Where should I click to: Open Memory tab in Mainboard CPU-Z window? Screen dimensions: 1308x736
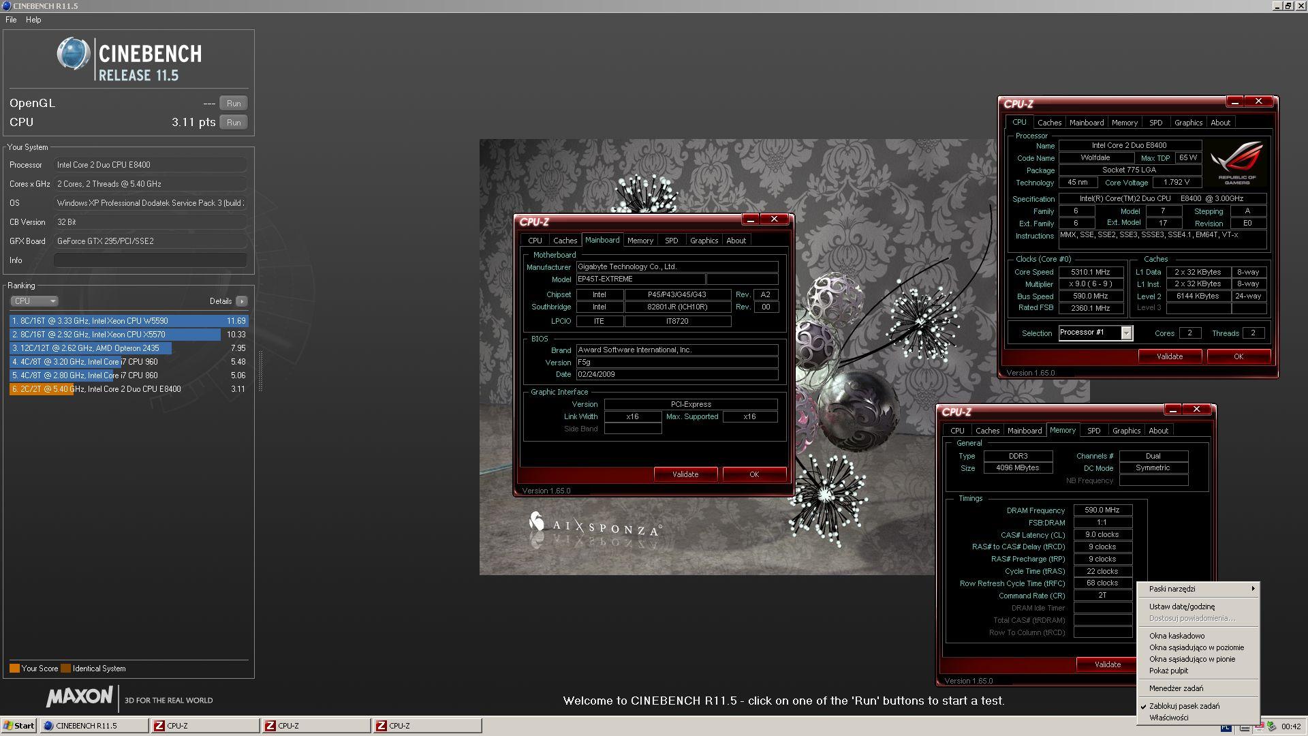pyautogui.click(x=640, y=241)
